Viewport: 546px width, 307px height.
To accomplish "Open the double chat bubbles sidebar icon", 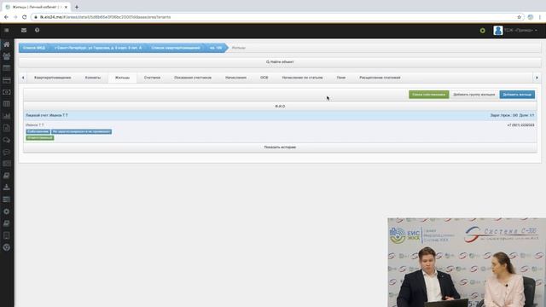I will (x=7, y=140).
